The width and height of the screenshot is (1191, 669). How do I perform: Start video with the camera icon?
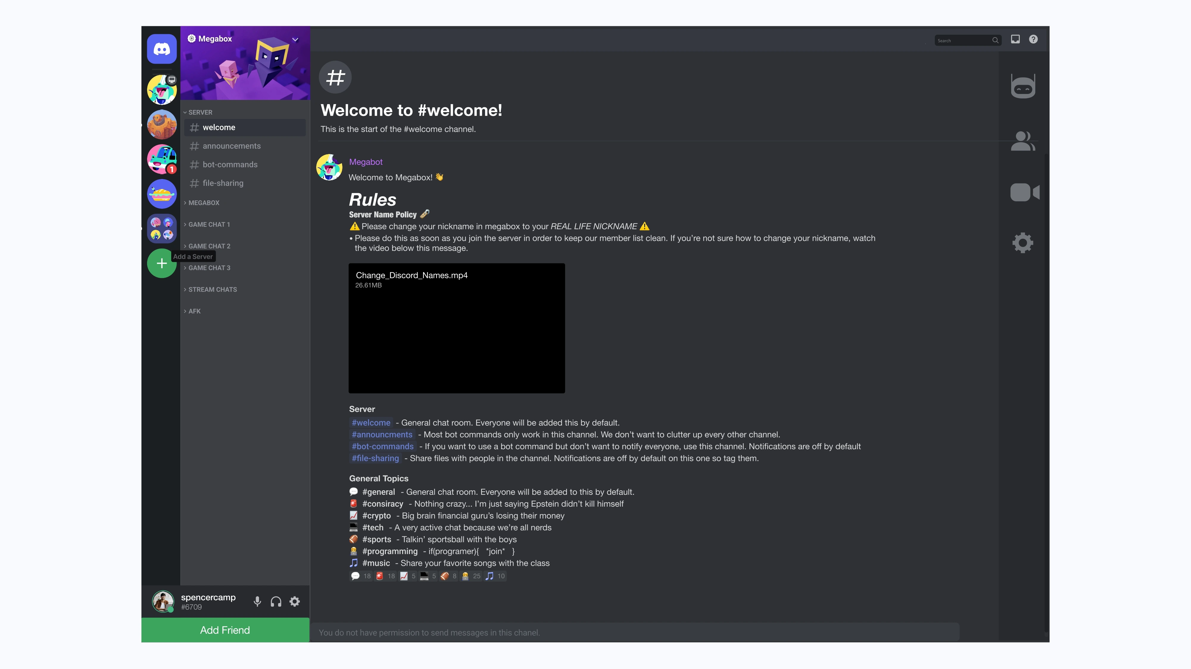[1025, 192]
